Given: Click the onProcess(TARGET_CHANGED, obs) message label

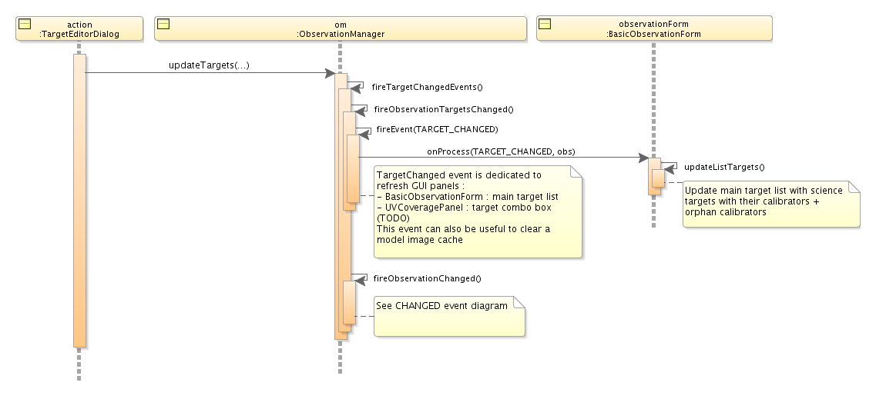Looking at the screenshot, I should pyautogui.click(x=501, y=151).
